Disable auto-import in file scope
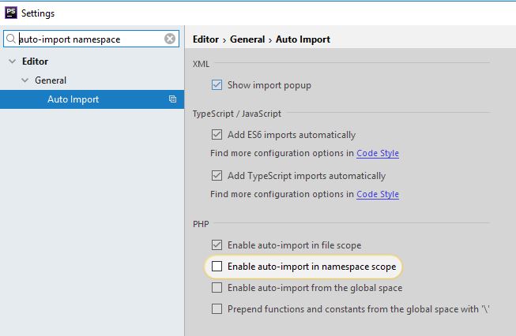 tap(217, 245)
